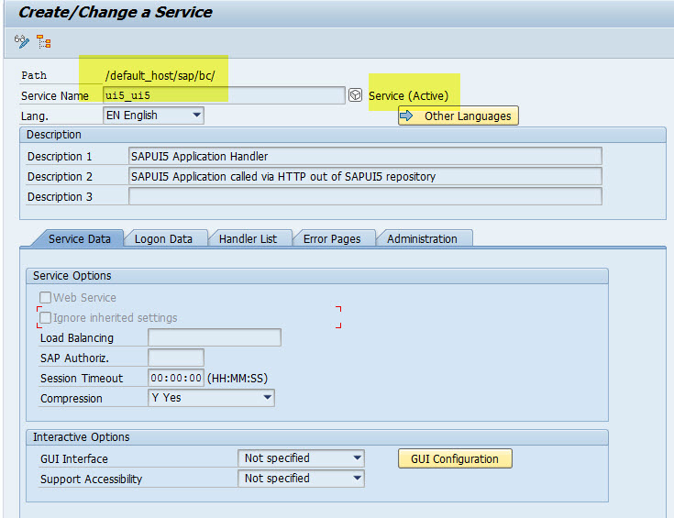Click the Service (Active) status text
674x518 pixels.
coord(408,95)
